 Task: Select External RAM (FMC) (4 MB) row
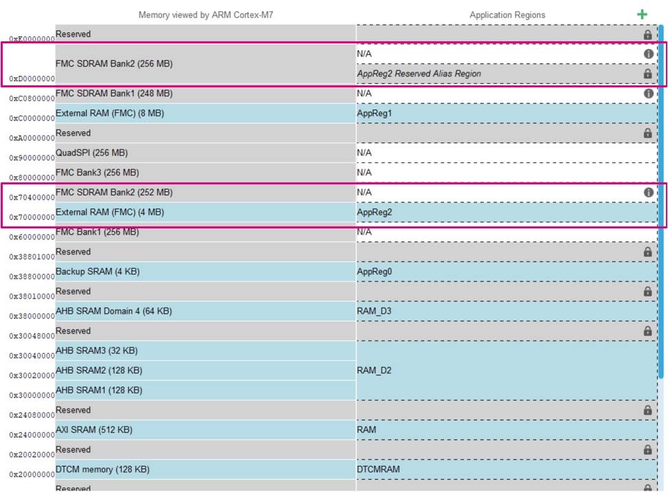click(x=205, y=212)
